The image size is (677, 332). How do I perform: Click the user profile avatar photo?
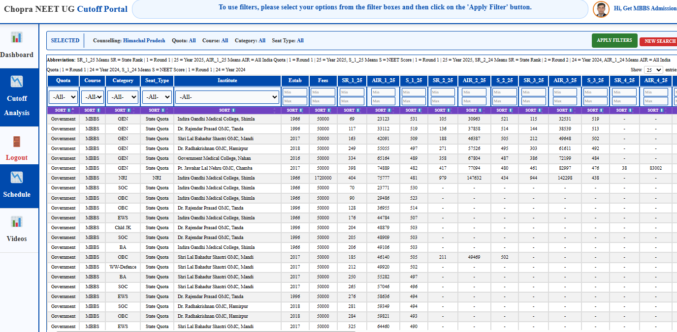point(601,9)
